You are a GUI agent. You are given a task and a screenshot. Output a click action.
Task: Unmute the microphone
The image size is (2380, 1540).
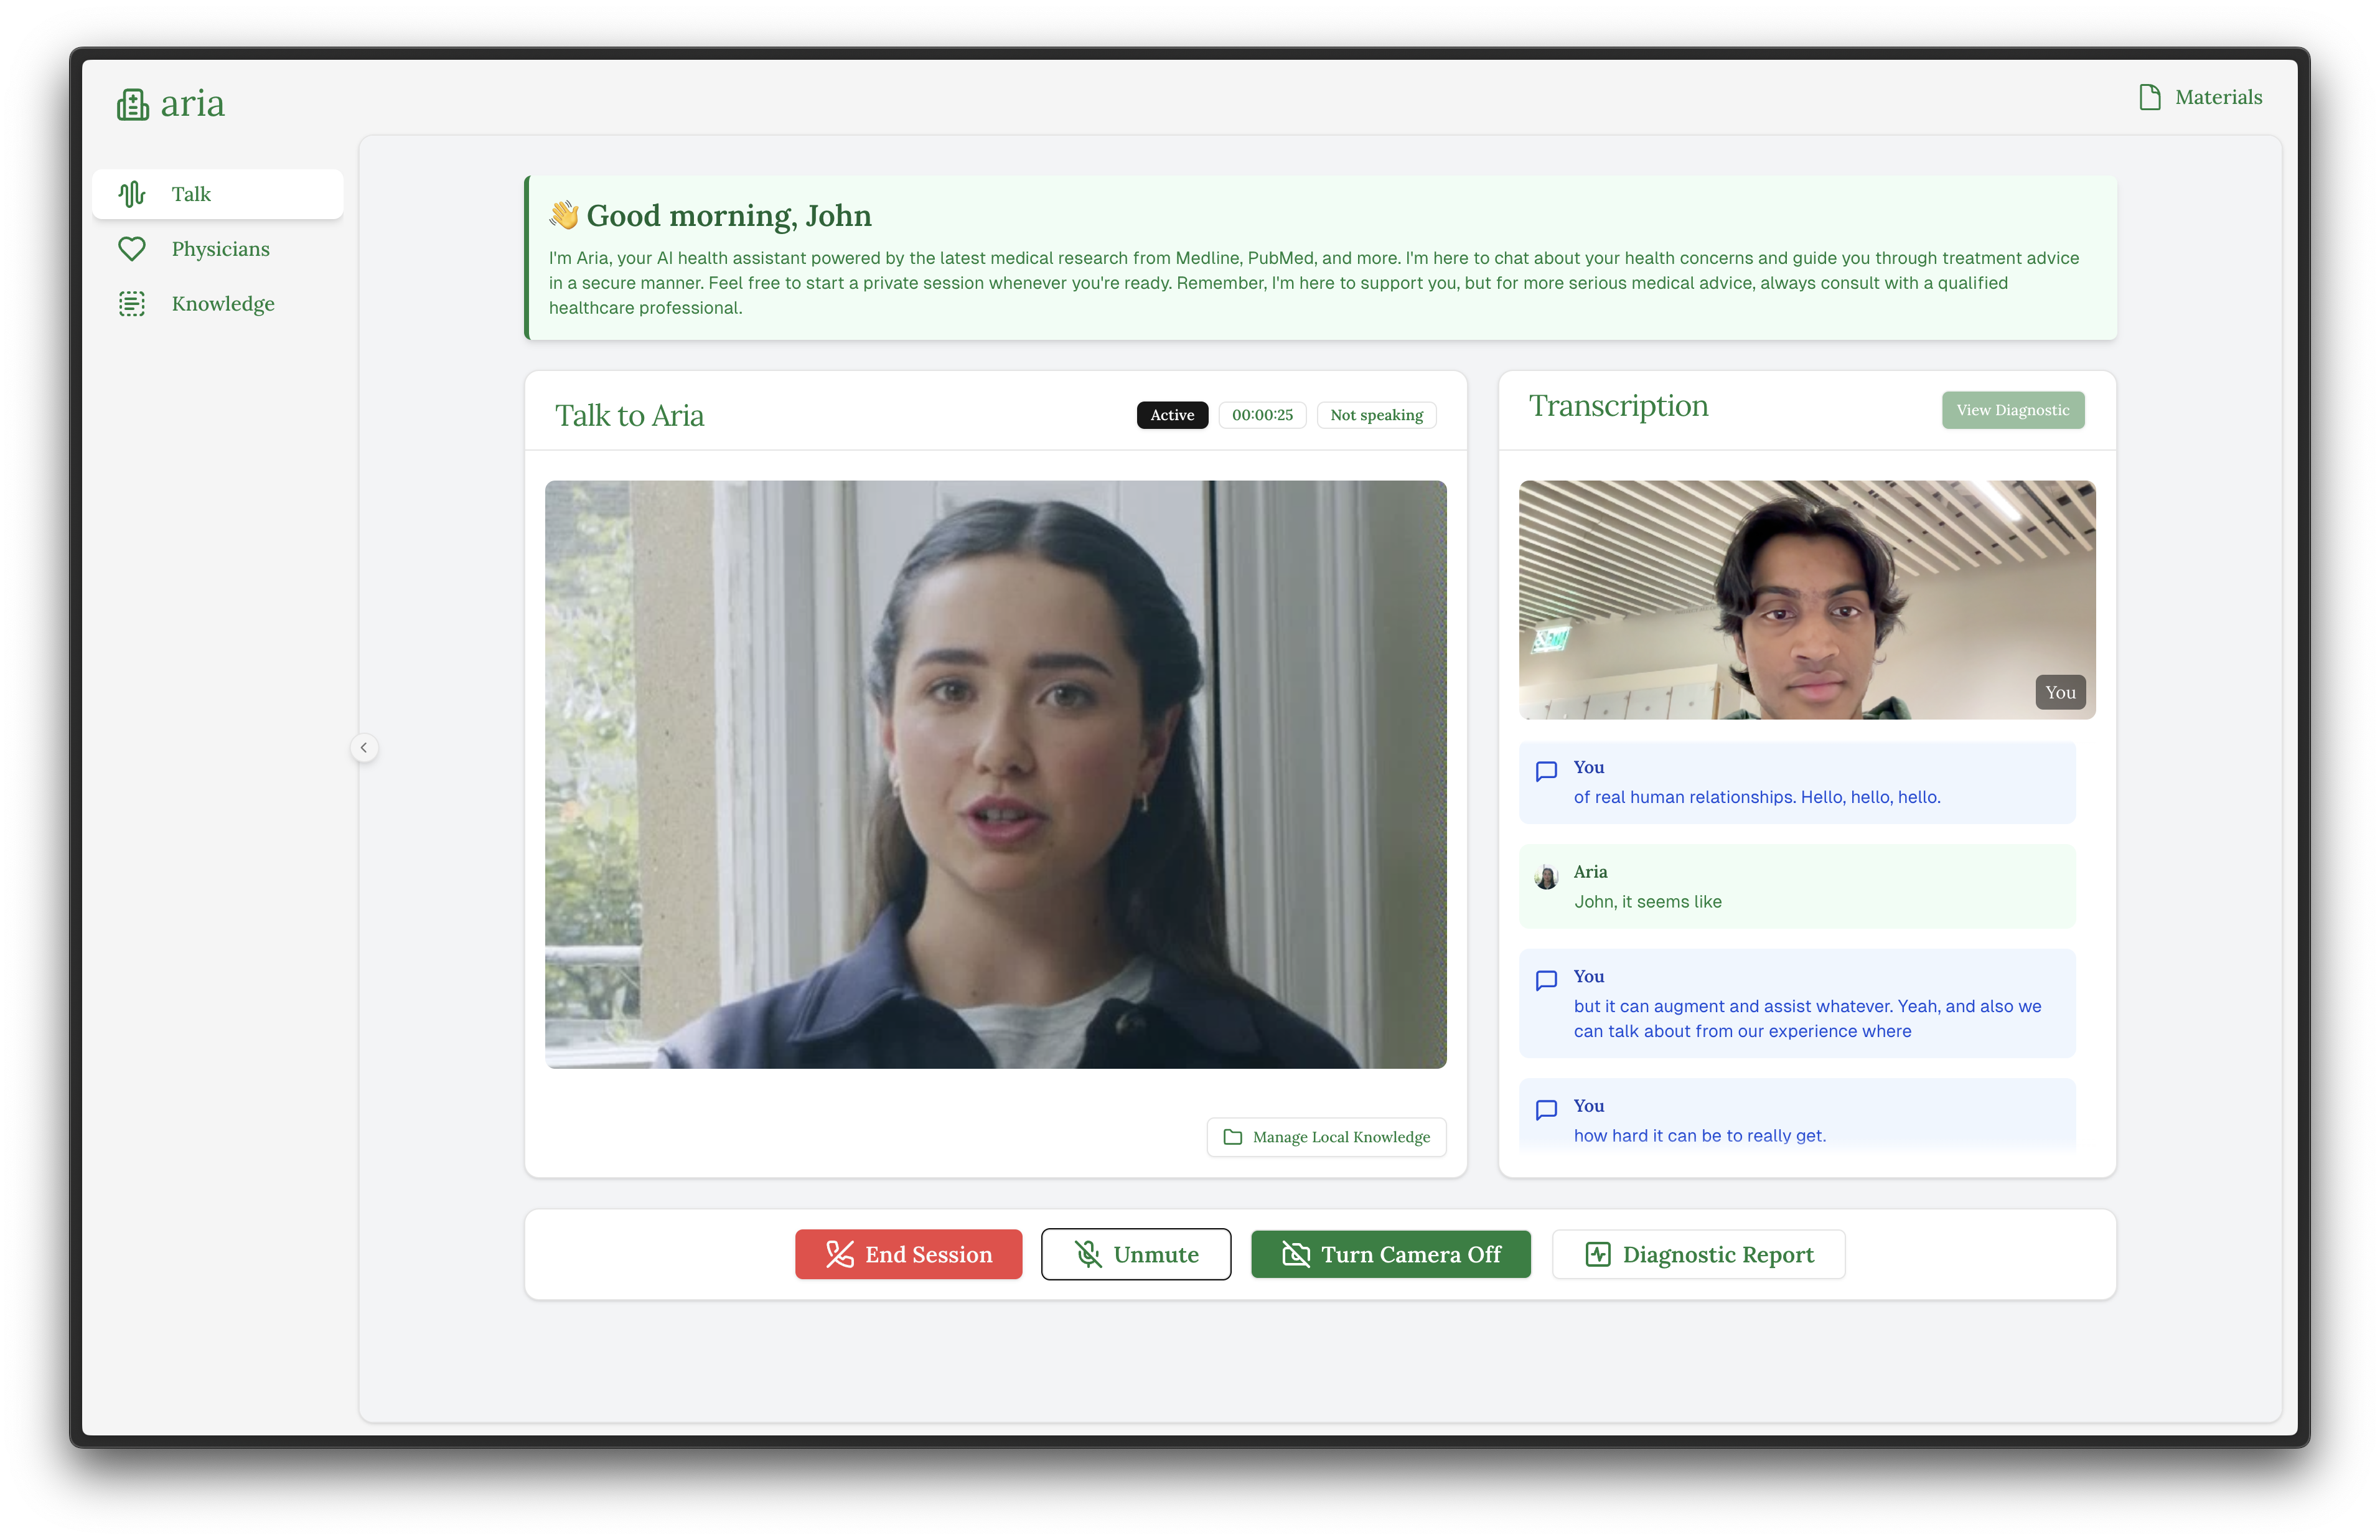pyautogui.click(x=1135, y=1254)
